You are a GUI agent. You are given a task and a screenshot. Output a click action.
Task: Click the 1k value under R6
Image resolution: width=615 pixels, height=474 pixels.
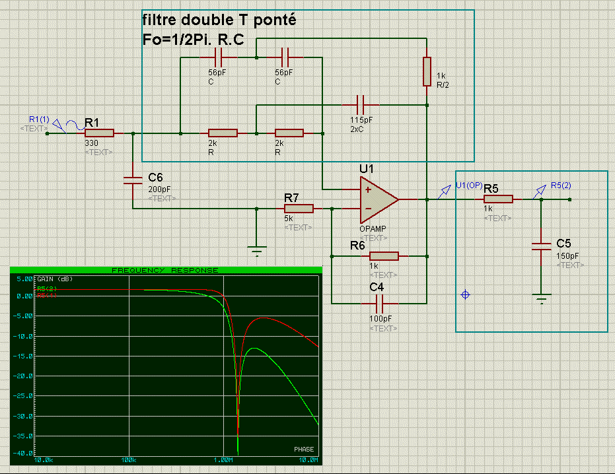[x=374, y=266]
